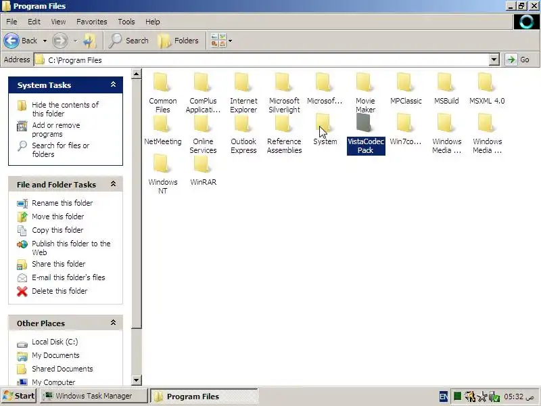Viewport: 541px width, 406px height.
Task: Click the Forward arrow button
Action: point(60,41)
